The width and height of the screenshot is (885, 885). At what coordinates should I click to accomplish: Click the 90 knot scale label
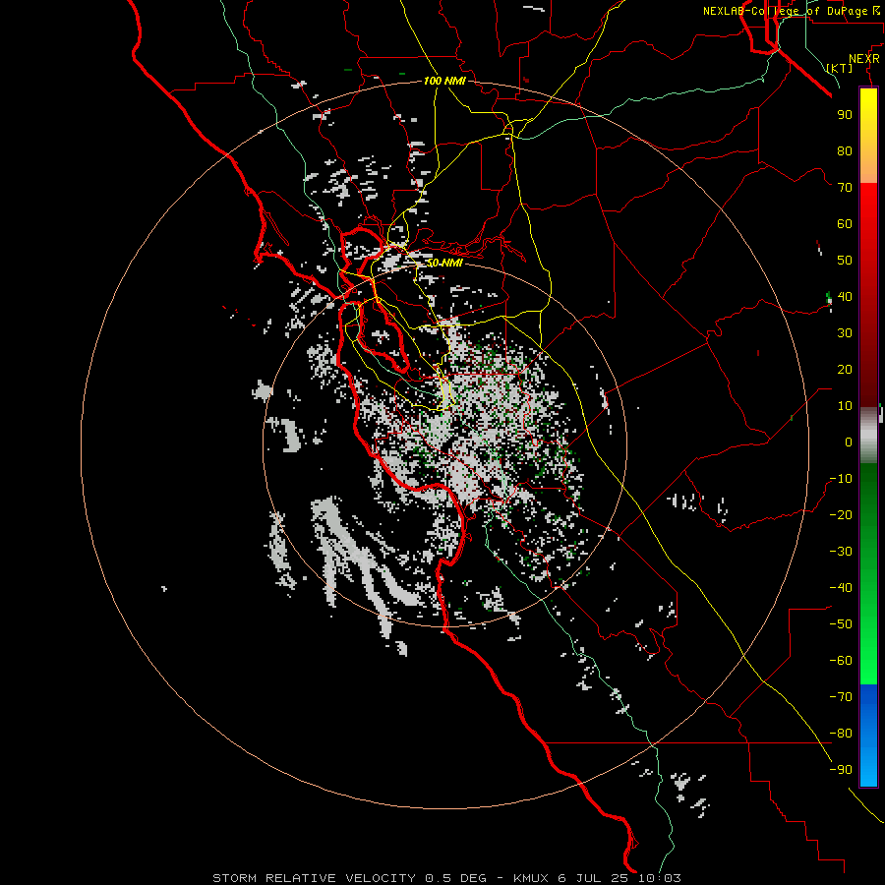pos(845,115)
